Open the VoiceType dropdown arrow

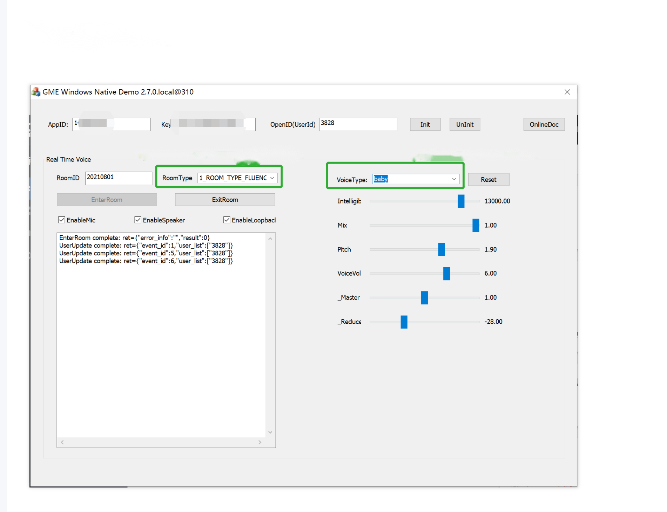click(x=454, y=179)
